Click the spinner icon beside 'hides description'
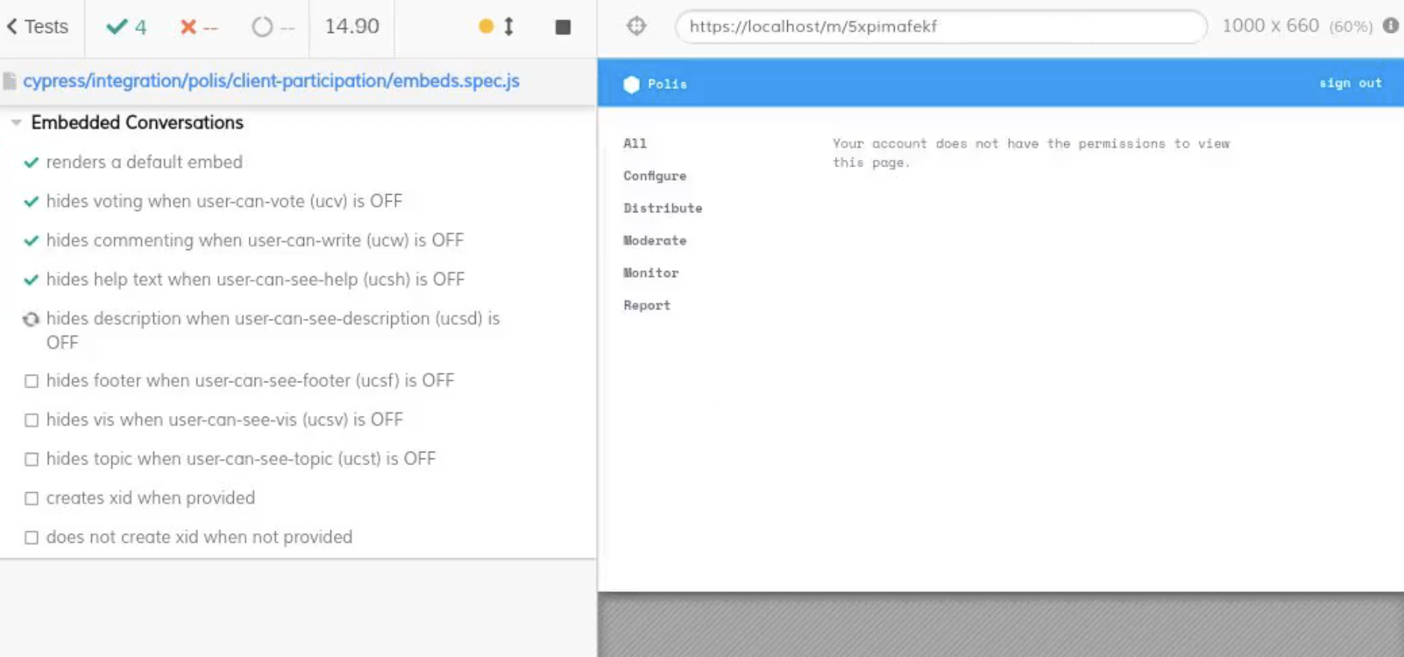Screen dimensions: 1404x657 pyautogui.click(x=31, y=320)
